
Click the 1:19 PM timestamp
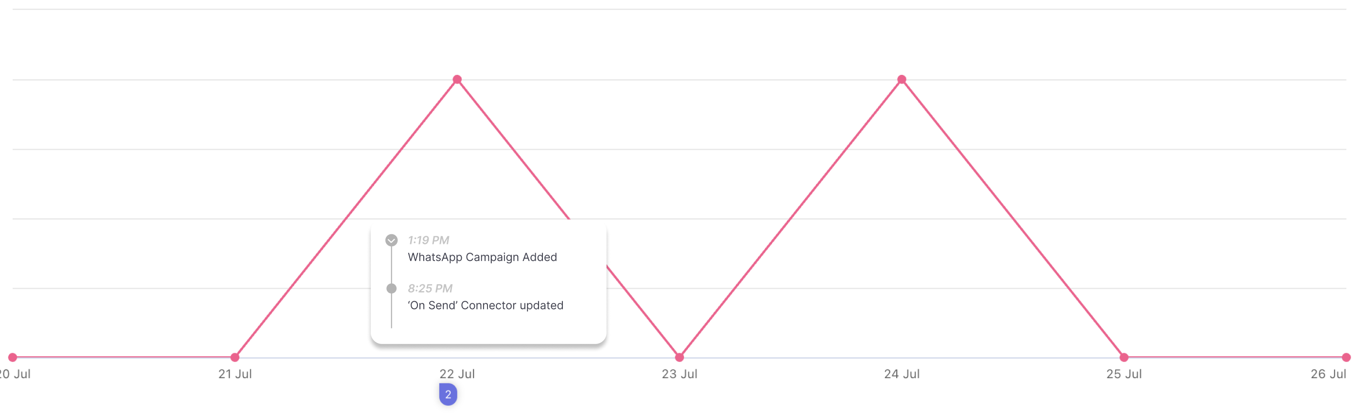click(x=428, y=240)
